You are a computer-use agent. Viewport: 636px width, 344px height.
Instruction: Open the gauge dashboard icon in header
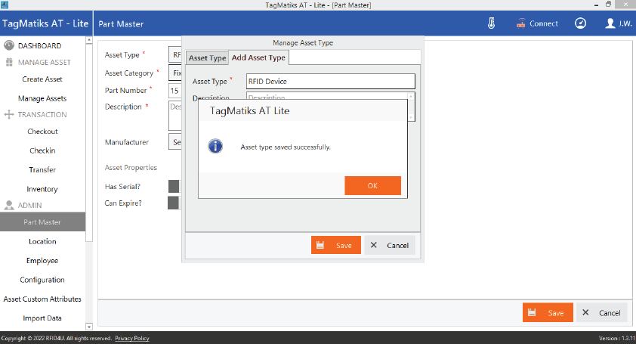tap(580, 23)
